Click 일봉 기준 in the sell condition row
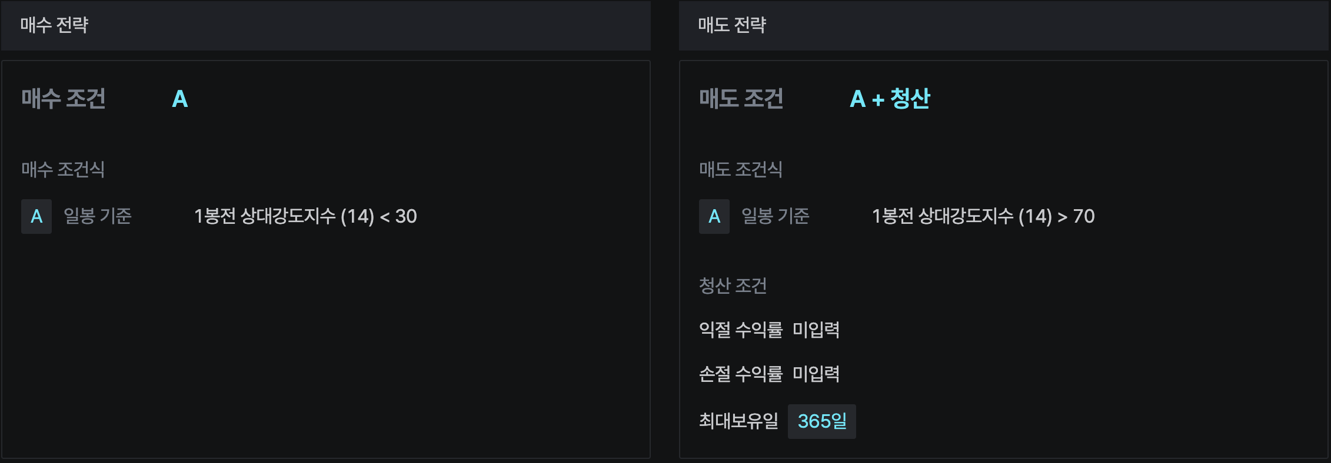 pos(775,216)
